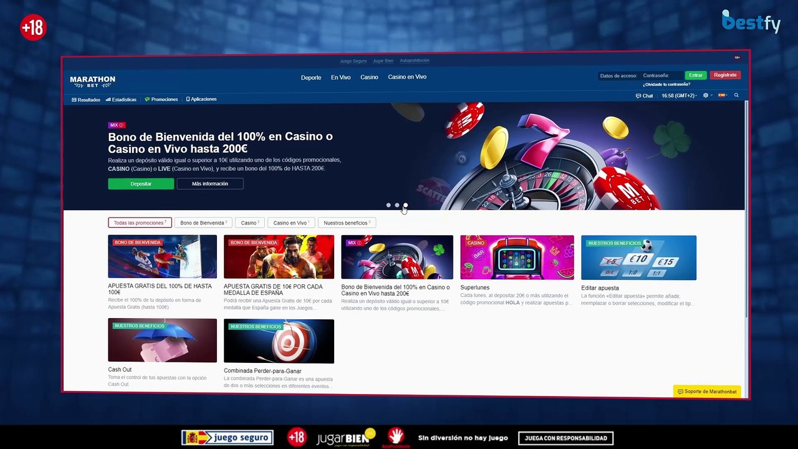Open Promociones in the secondary bar
Viewport: 798px width, 449px height.
pyautogui.click(x=161, y=99)
